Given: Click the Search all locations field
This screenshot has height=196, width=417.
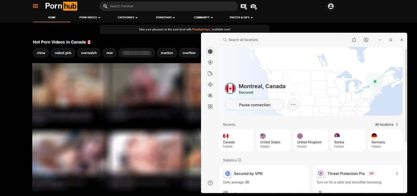Looking at the screenshot, I should 282,40.
